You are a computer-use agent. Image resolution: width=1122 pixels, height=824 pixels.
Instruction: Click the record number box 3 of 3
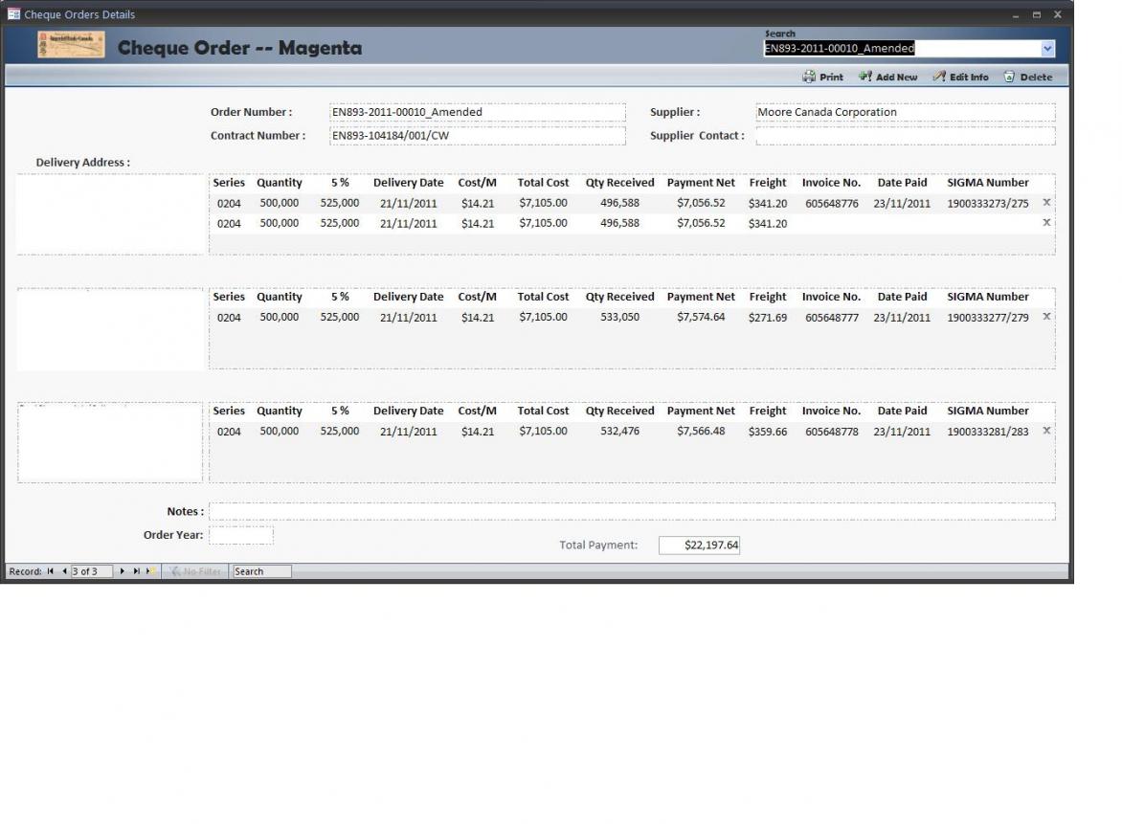point(92,571)
